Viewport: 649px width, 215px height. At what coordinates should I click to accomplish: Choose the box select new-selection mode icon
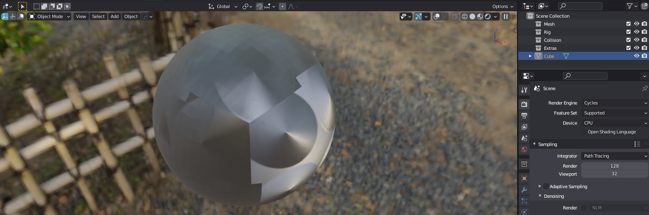coord(37,6)
